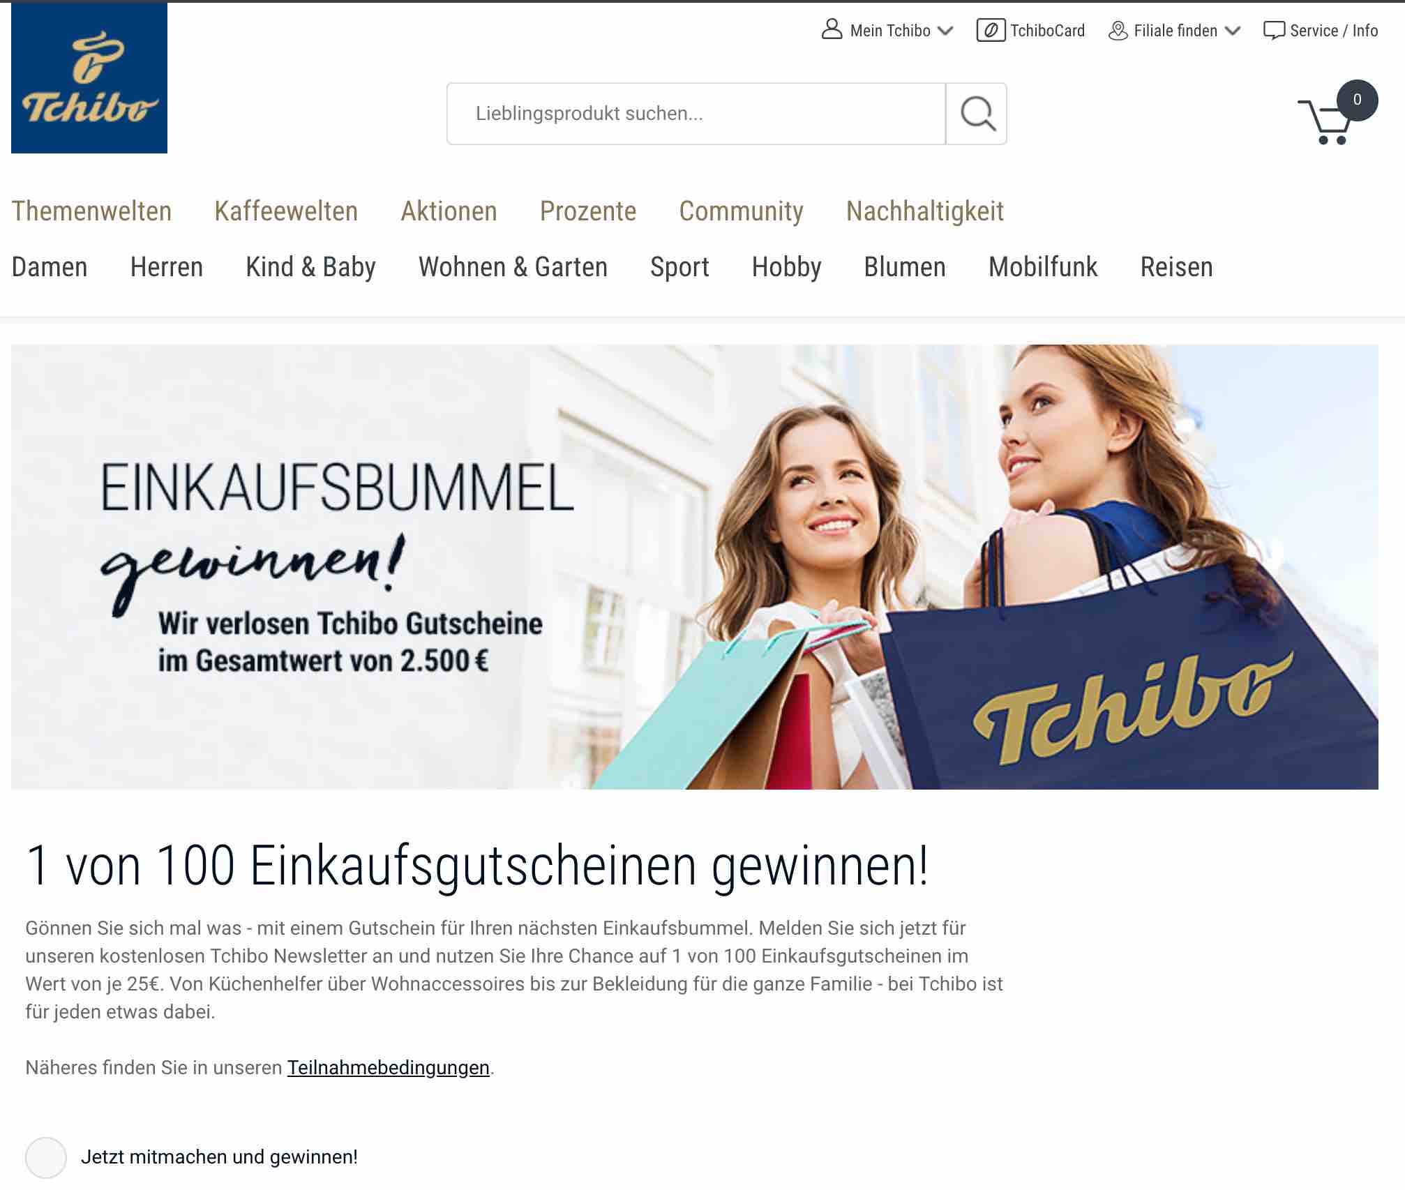
Task: Click the cart item count badge
Action: pyautogui.click(x=1357, y=100)
